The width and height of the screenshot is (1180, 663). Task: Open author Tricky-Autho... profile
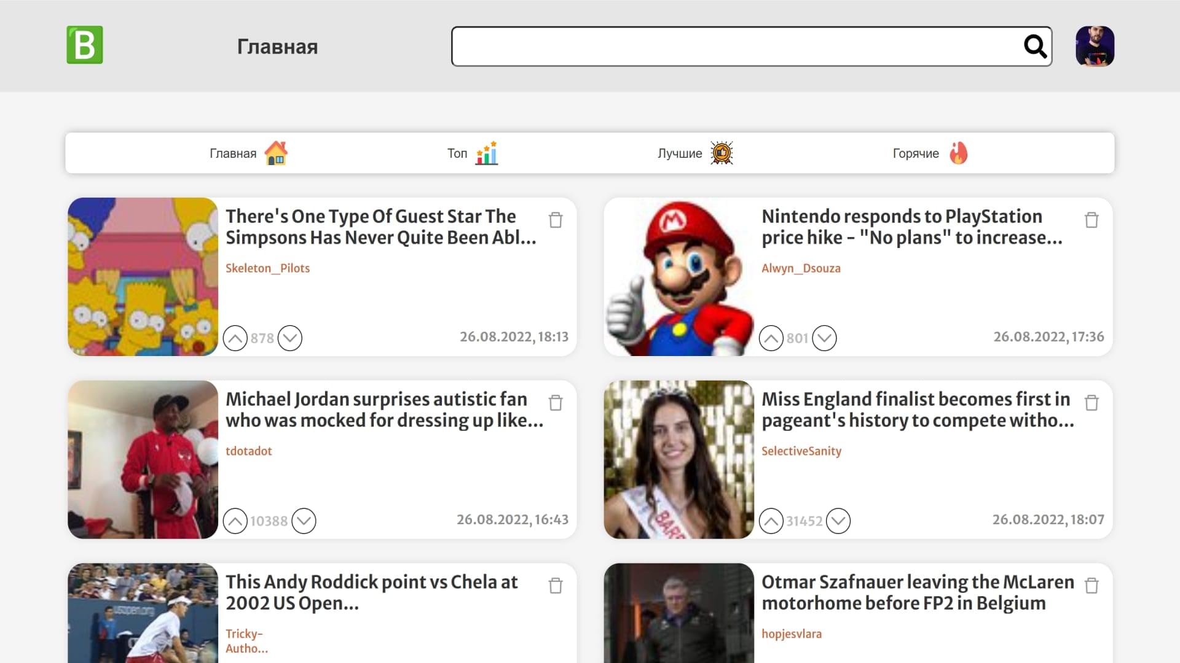click(x=246, y=641)
